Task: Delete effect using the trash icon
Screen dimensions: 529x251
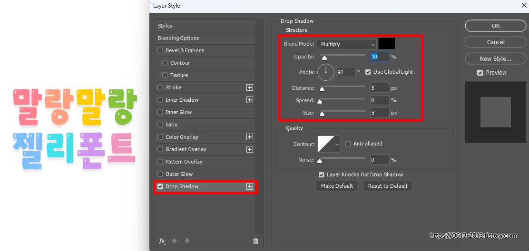Action: pyautogui.click(x=256, y=241)
